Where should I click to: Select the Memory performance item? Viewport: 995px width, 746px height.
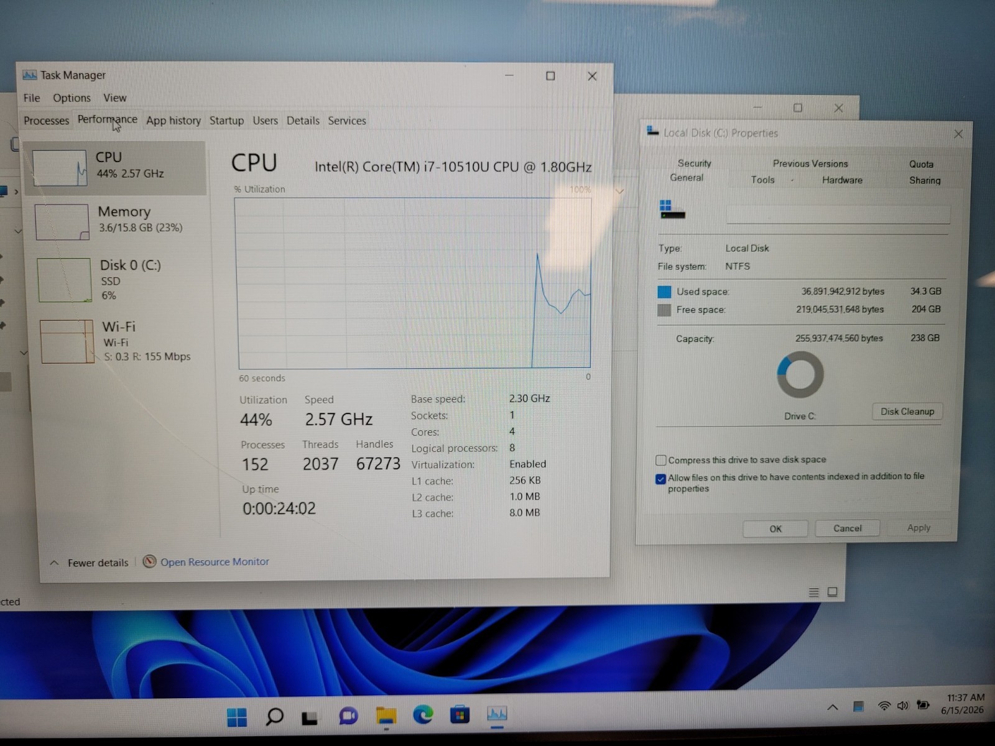click(117, 221)
